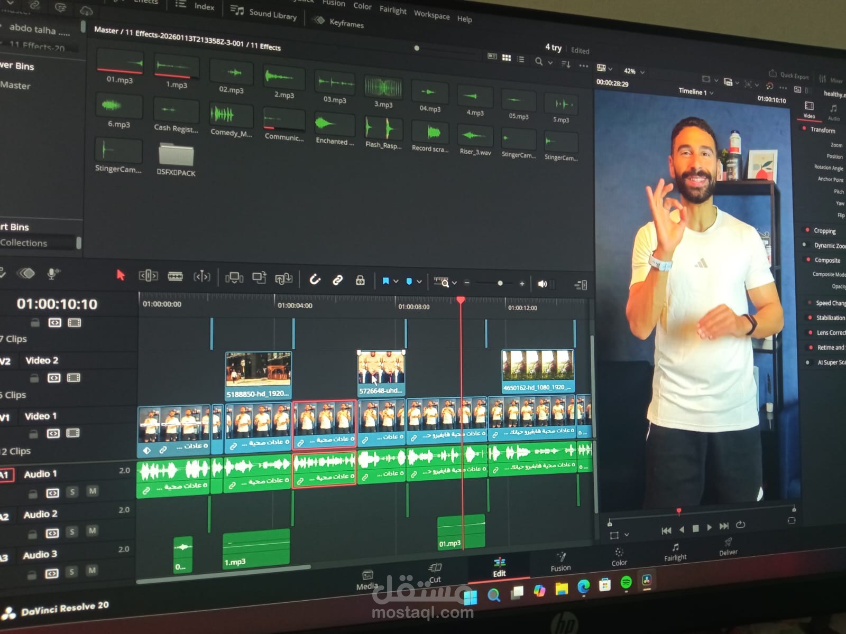Open the Workspace menu
Viewport: 846px width, 634px height.
(x=431, y=15)
